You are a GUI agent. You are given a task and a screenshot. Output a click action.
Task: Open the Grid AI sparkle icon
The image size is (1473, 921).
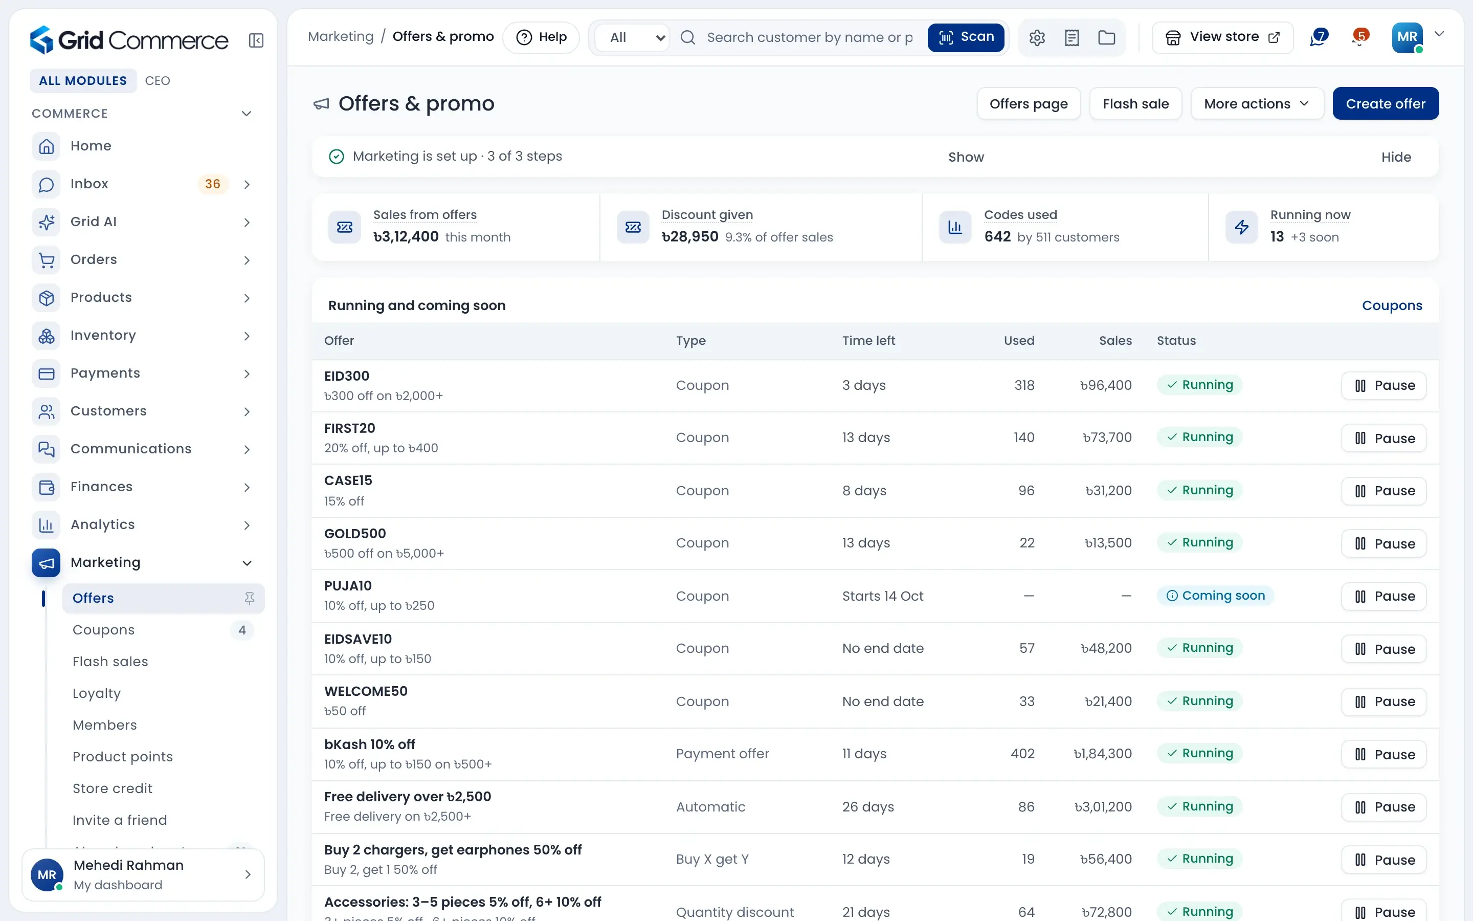click(x=46, y=222)
